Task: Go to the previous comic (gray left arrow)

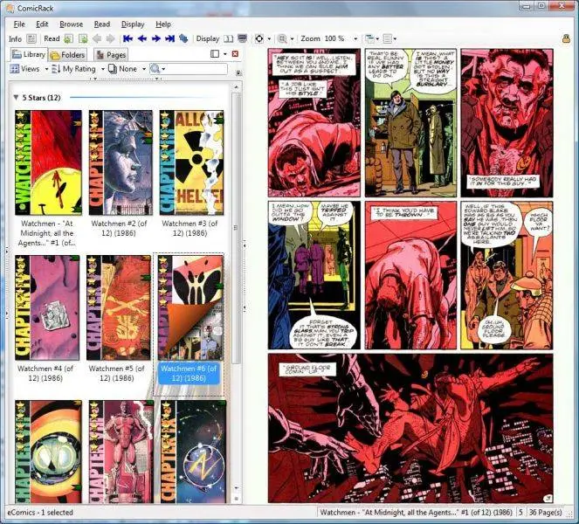Action: pyautogui.click(x=97, y=38)
